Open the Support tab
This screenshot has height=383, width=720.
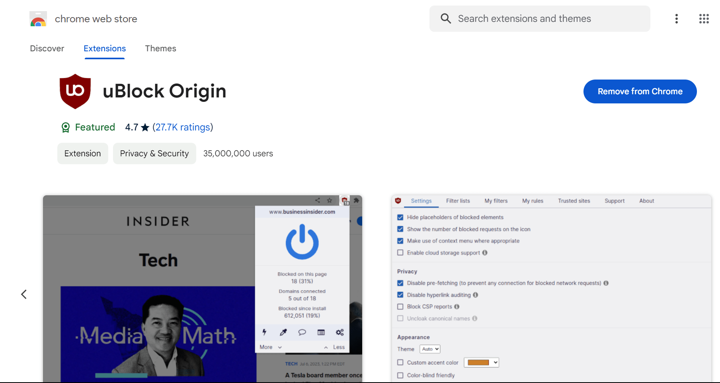(615, 201)
